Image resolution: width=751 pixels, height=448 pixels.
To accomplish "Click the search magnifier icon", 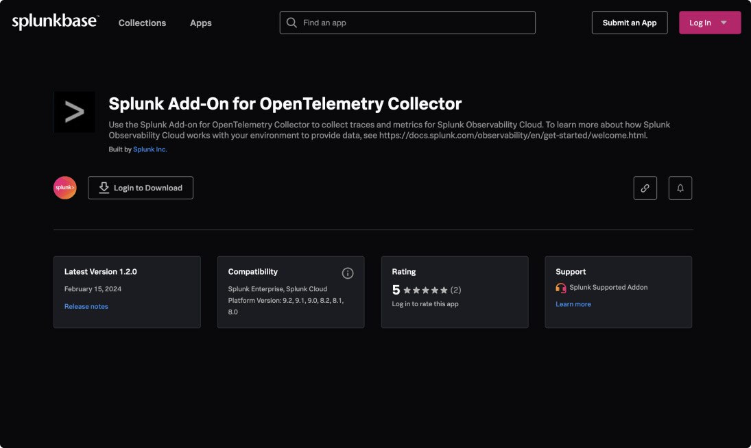I will click(291, 23).
